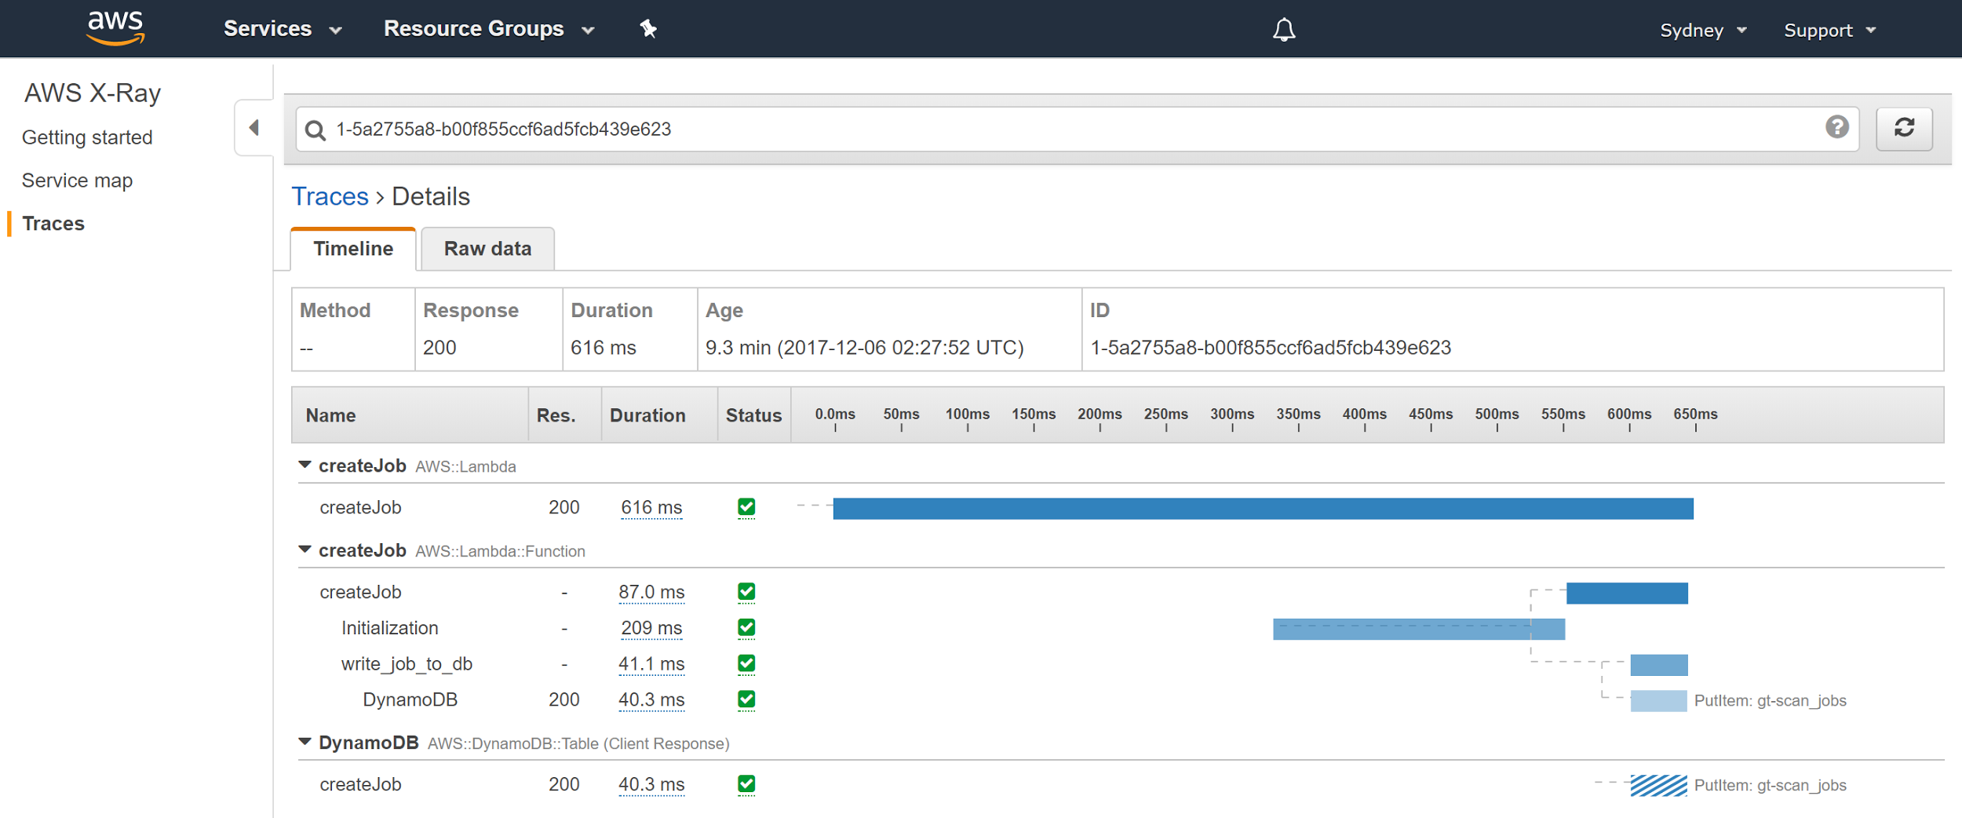The width and height of the screenshot is (1962, 818).
Task: Click the striped DynamoDB client response bar
Action: (1658, 786)
